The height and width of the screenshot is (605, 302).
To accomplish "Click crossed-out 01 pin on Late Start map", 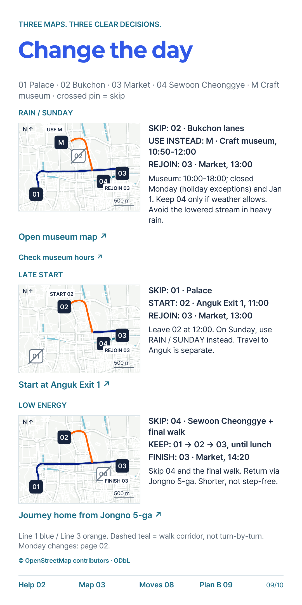I will click(x=36, y=356).
